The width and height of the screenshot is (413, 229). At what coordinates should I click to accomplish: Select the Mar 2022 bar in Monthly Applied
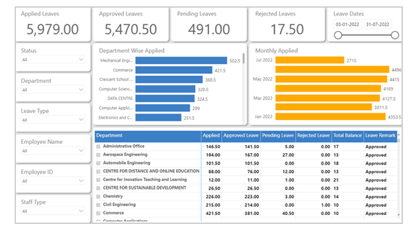[x=328, y=99]
